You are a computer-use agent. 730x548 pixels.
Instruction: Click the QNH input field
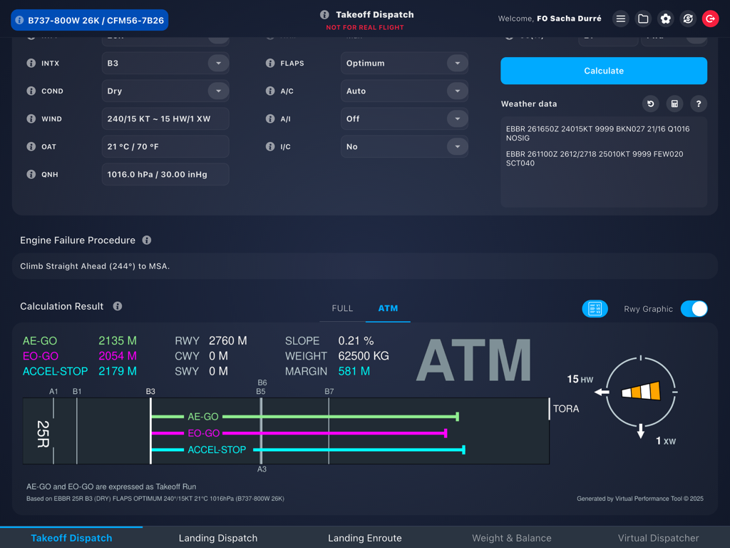pyautogui.click(x=165, y=174)
